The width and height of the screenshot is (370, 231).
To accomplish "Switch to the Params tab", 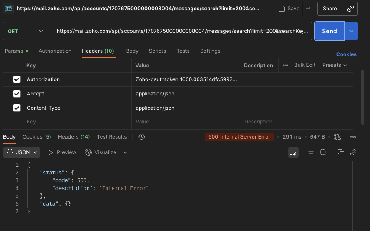I will [x=16, y=51].
